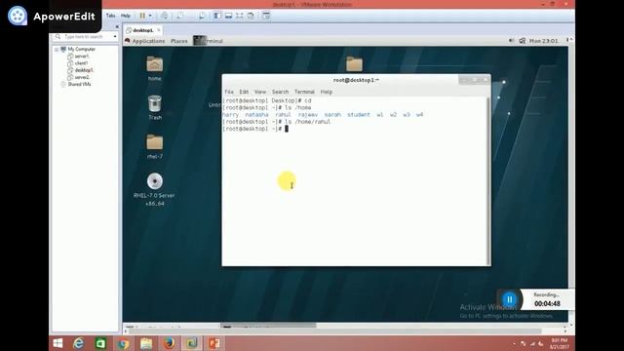This screenshot has height=351, width=624.
Task: Click the VMware pause/suspend toolbar button
Action: pyautogui.click(x=142, y=16)
